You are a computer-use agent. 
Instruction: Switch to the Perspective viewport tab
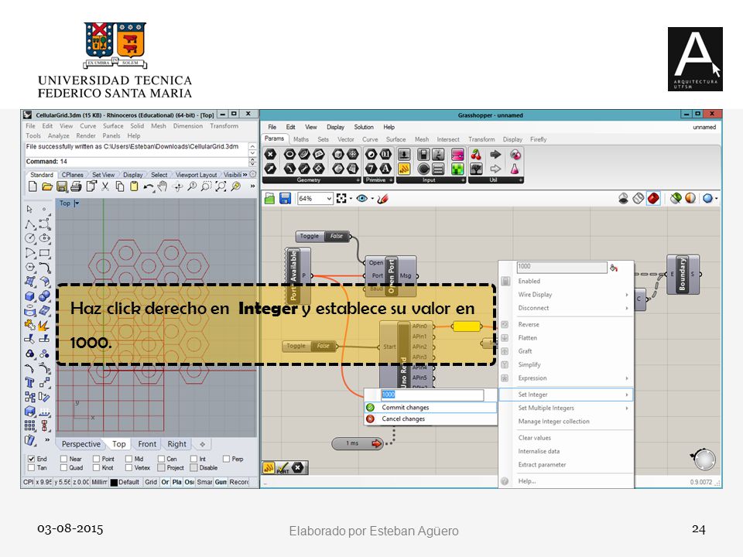tap(81, 444)
